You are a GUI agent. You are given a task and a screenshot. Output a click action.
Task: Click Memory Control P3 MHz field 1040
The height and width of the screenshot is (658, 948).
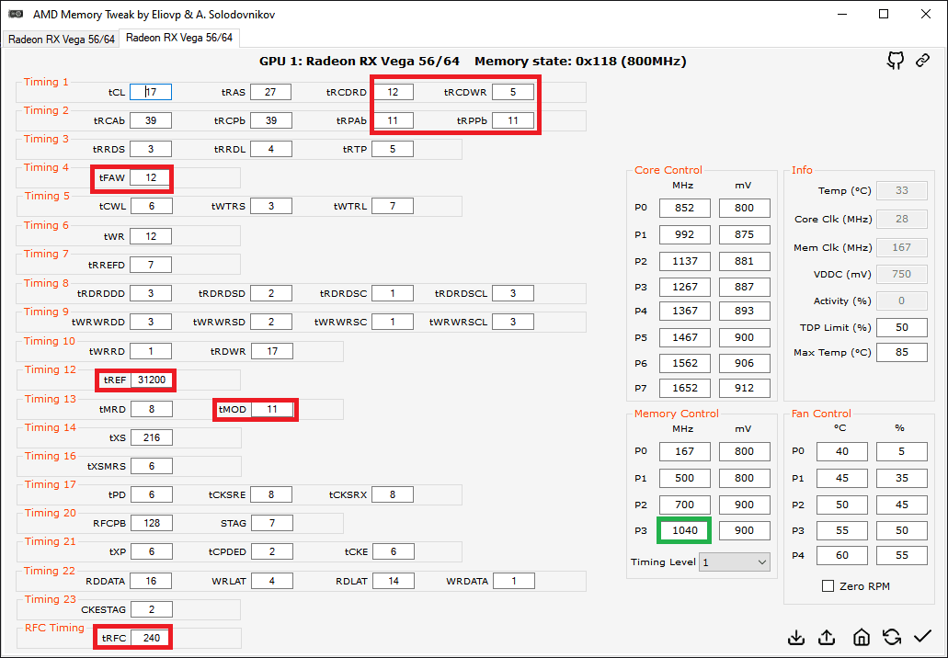point(684,530)
